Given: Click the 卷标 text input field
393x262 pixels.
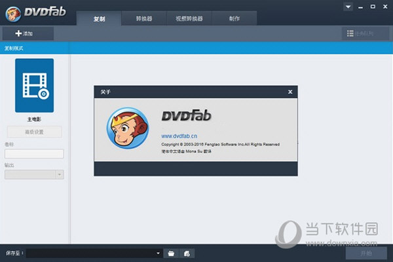Looking at the screenshot, I should point(34,154).
